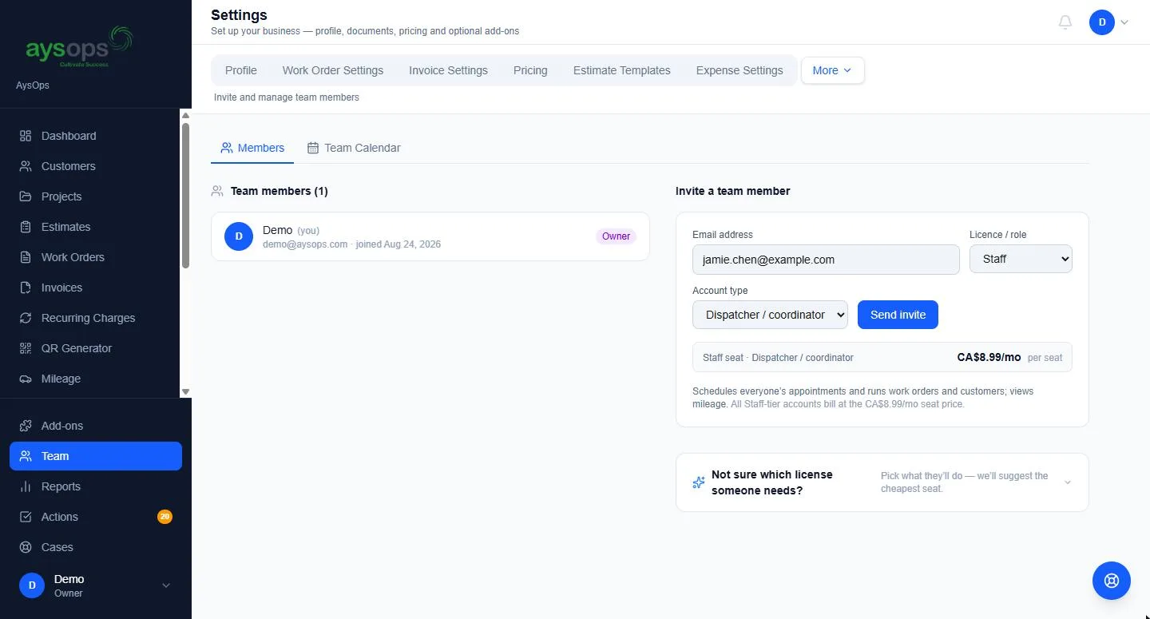The width and height of the screenshot is (1150, 619).
Task: Select the Members tab
Action: 252,148
